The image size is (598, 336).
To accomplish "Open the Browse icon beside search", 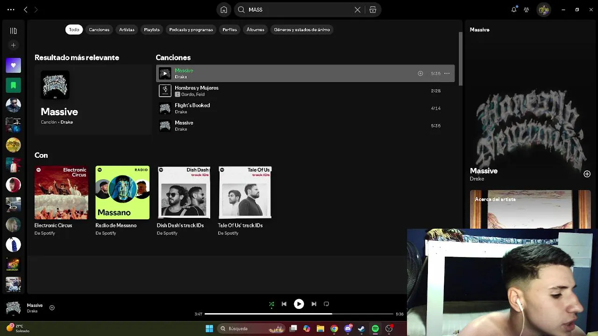I will [373, 9].
